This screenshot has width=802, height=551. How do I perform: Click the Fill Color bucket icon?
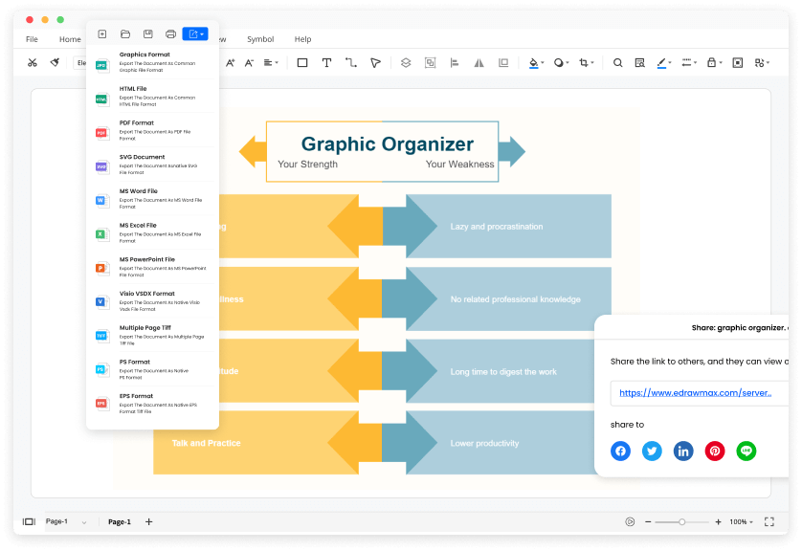tap(533, 62)
